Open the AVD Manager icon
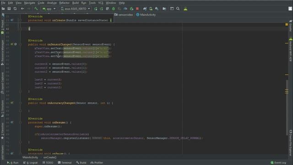Viewport: 293px width, 165px height. tap(151, 9)
